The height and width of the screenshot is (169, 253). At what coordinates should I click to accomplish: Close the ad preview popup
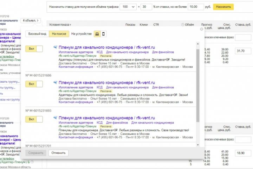[202, 29]
